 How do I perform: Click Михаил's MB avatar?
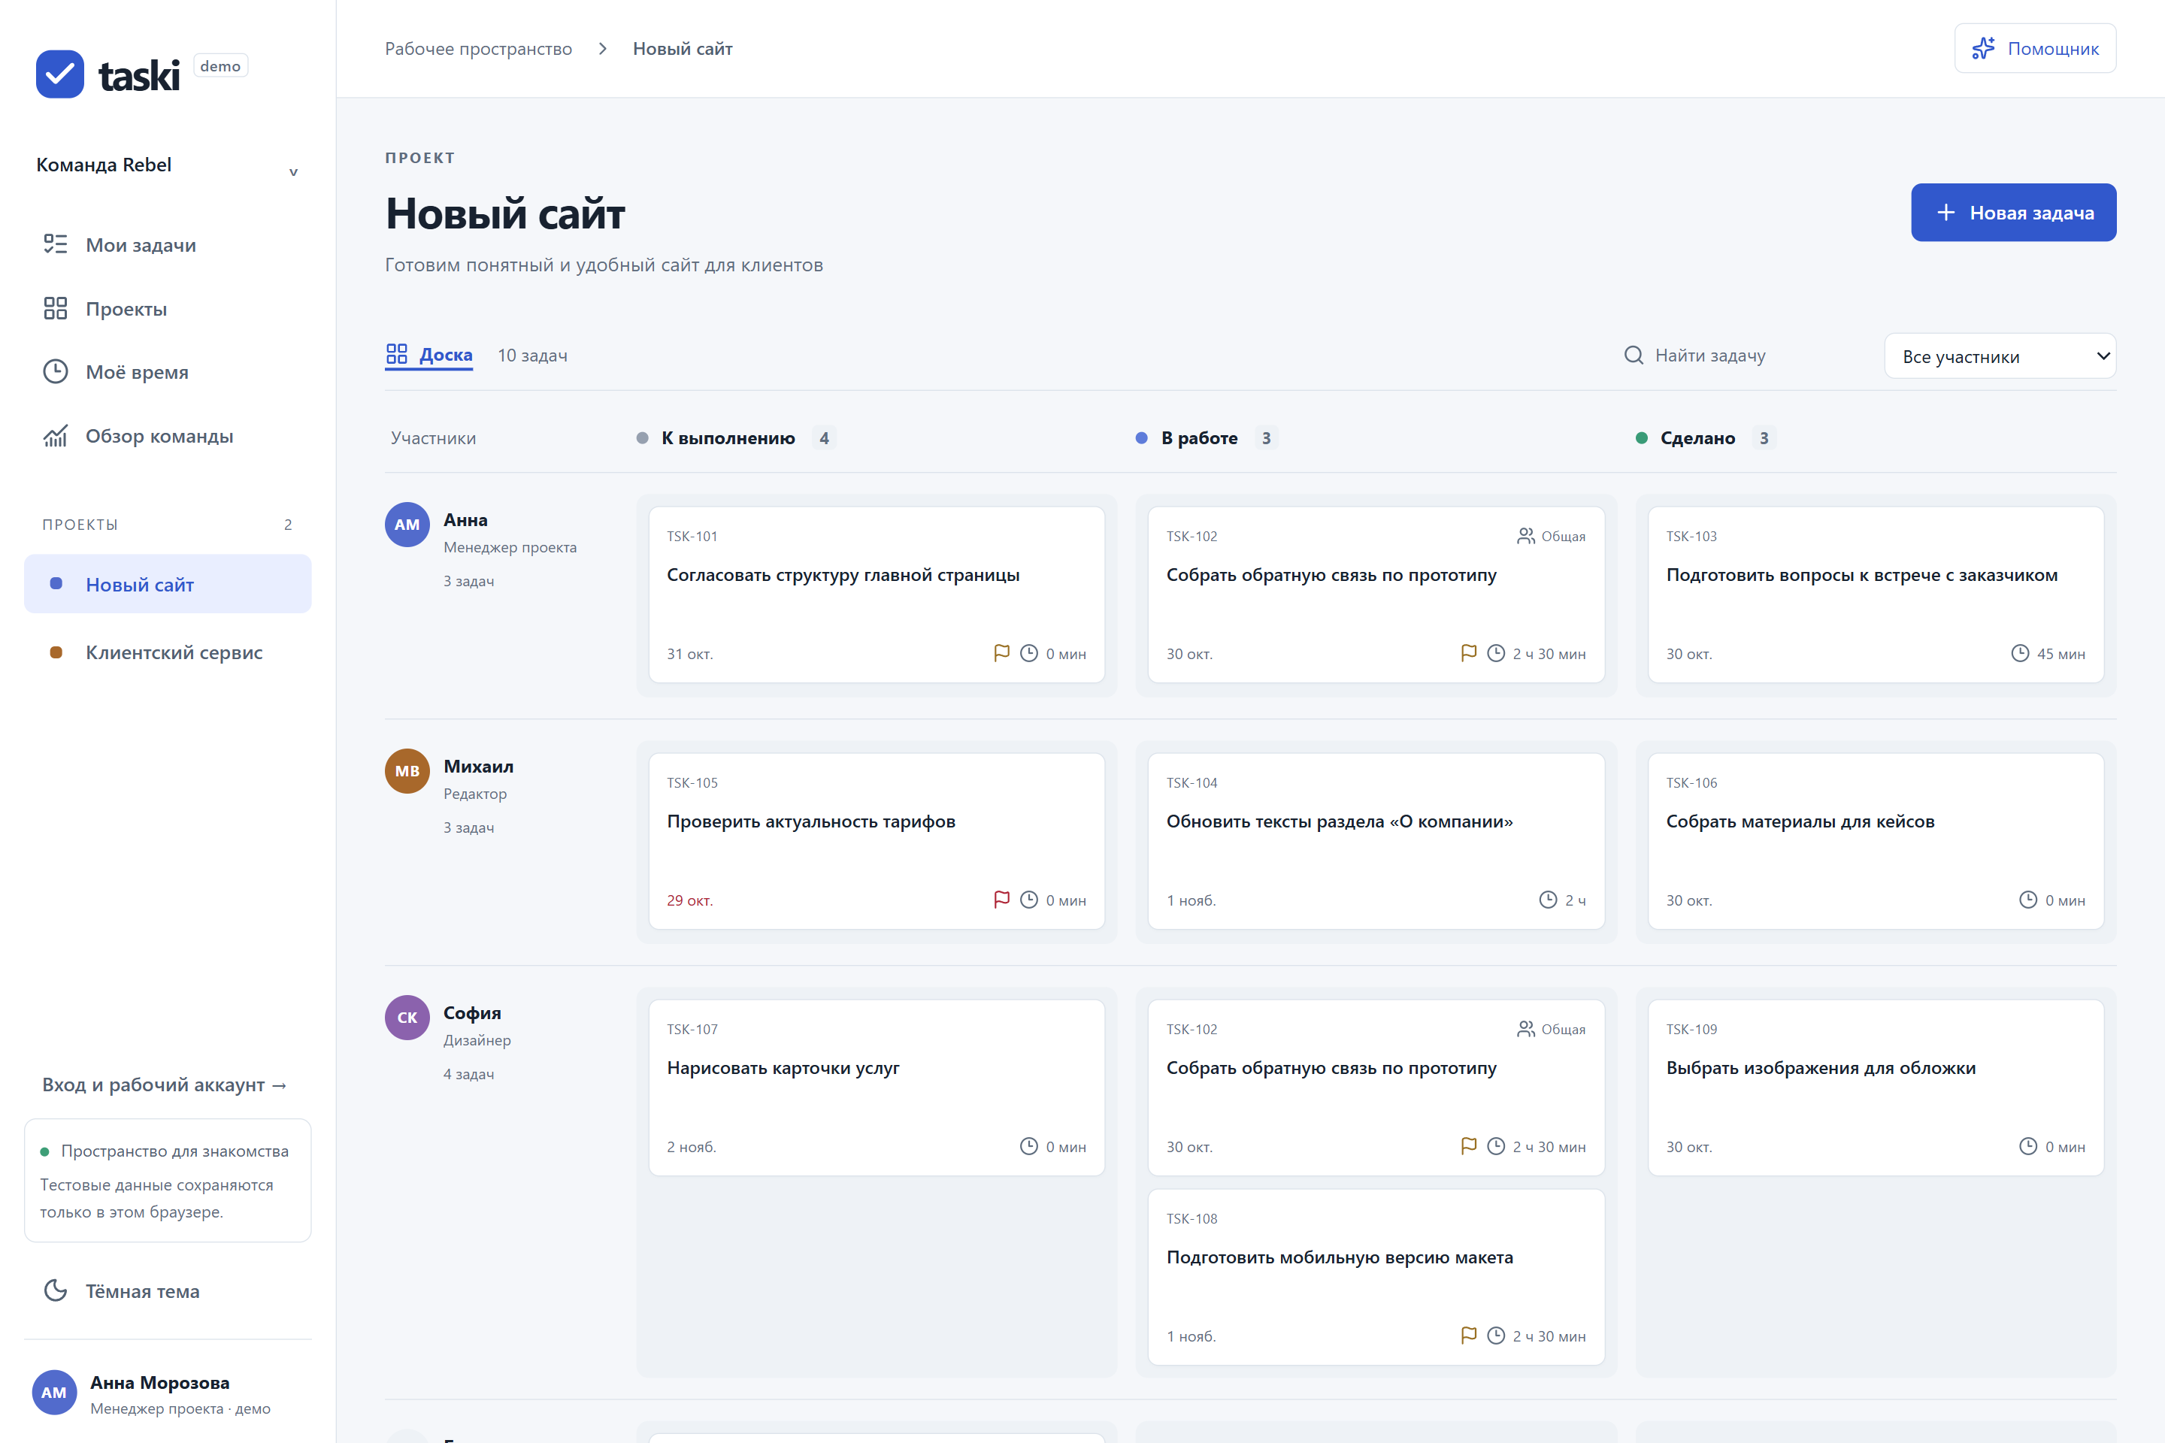pos(407,771)
